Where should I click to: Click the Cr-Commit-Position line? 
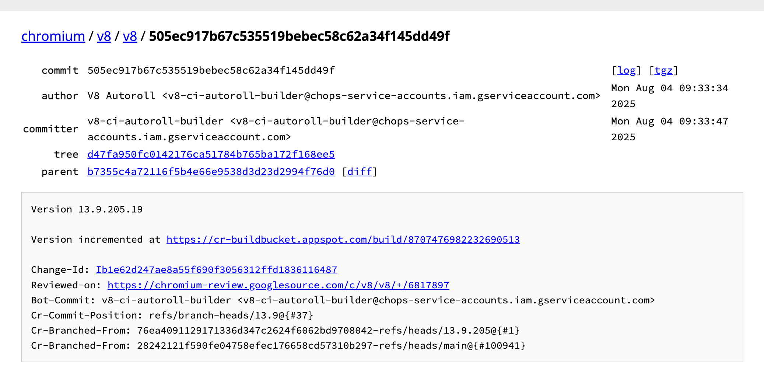point(172,316)
